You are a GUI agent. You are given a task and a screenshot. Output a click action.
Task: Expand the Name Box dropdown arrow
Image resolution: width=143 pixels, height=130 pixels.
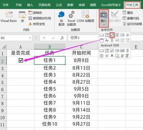coord(30,38)
